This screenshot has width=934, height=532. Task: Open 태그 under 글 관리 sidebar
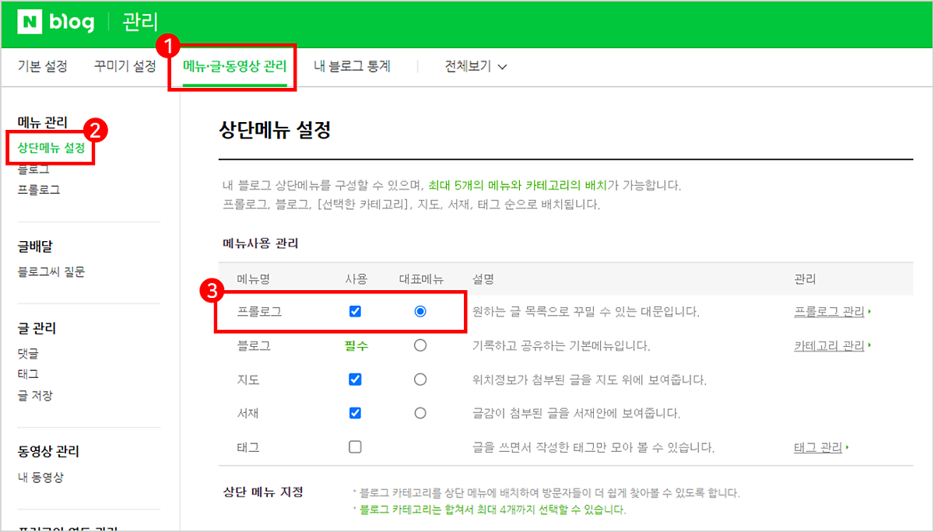[28, 374]
